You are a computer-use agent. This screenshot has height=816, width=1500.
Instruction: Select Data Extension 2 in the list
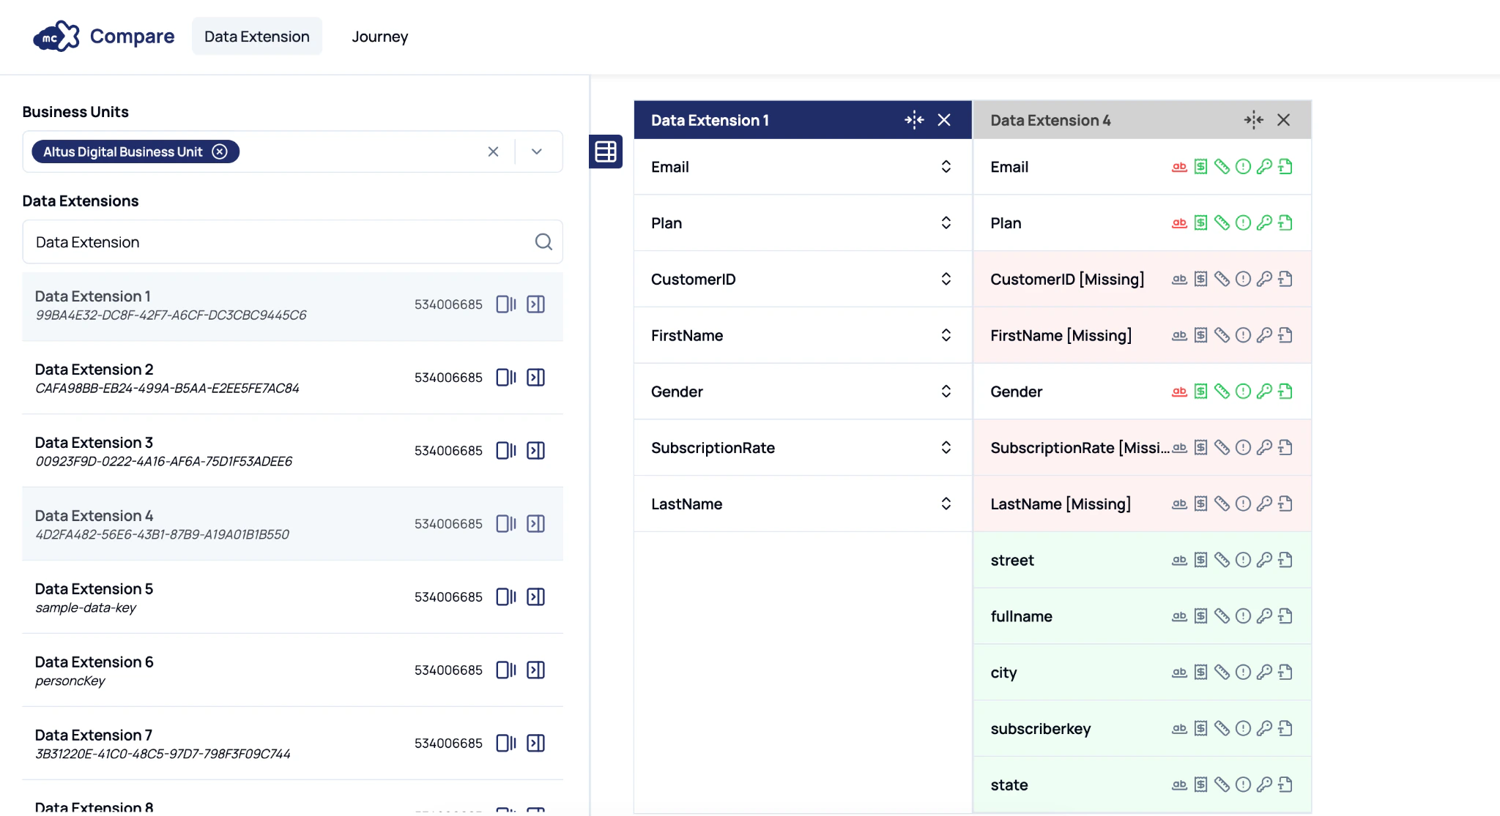pos(292,378)
